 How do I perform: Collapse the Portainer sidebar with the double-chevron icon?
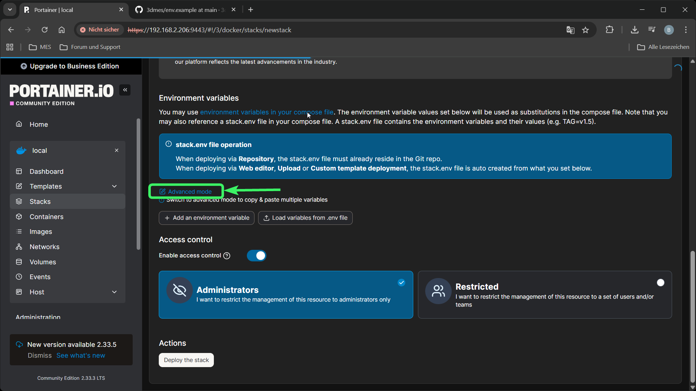tap(125, 90)
